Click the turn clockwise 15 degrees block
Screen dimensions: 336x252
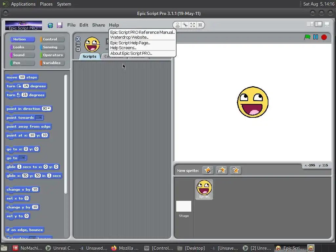(26, 86)
